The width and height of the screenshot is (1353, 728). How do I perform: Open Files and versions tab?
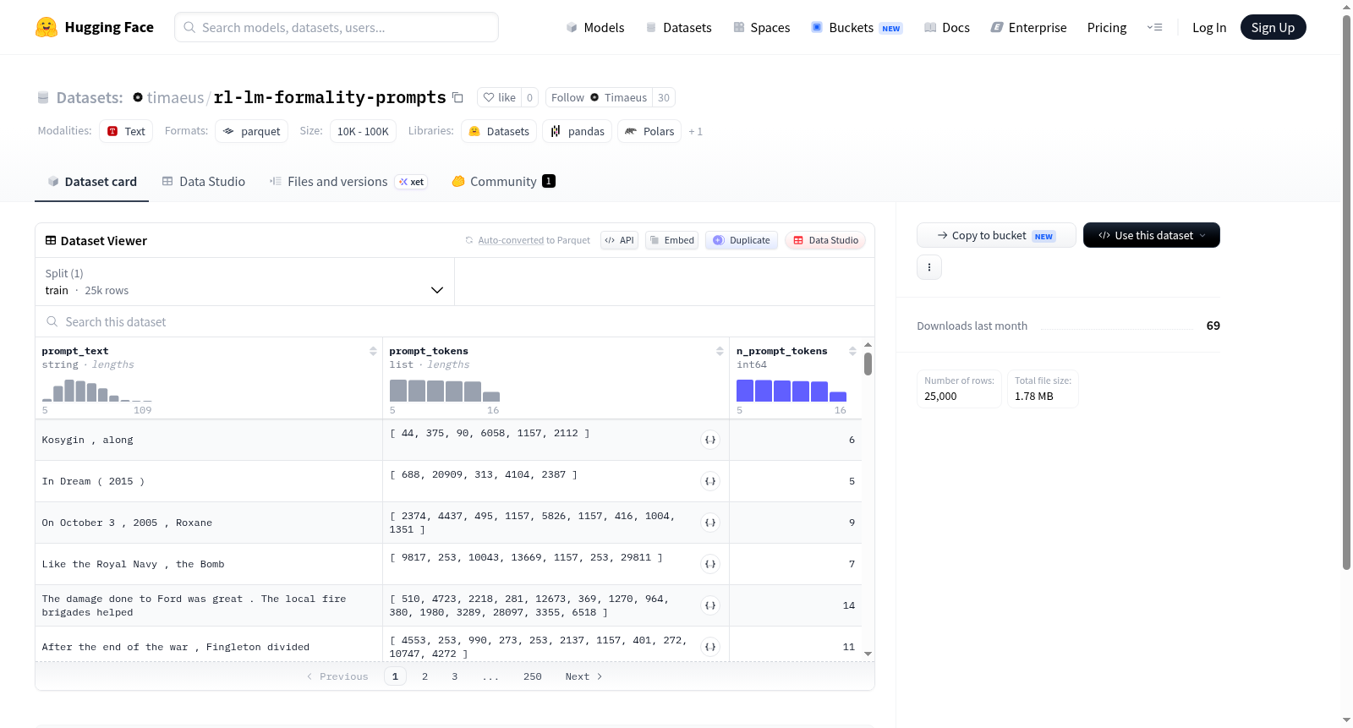tap(348, 181)
